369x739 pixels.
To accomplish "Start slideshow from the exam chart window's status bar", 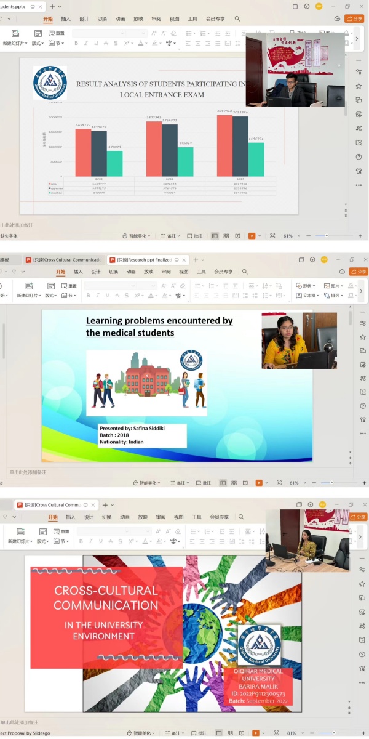I will coord(252,236).
